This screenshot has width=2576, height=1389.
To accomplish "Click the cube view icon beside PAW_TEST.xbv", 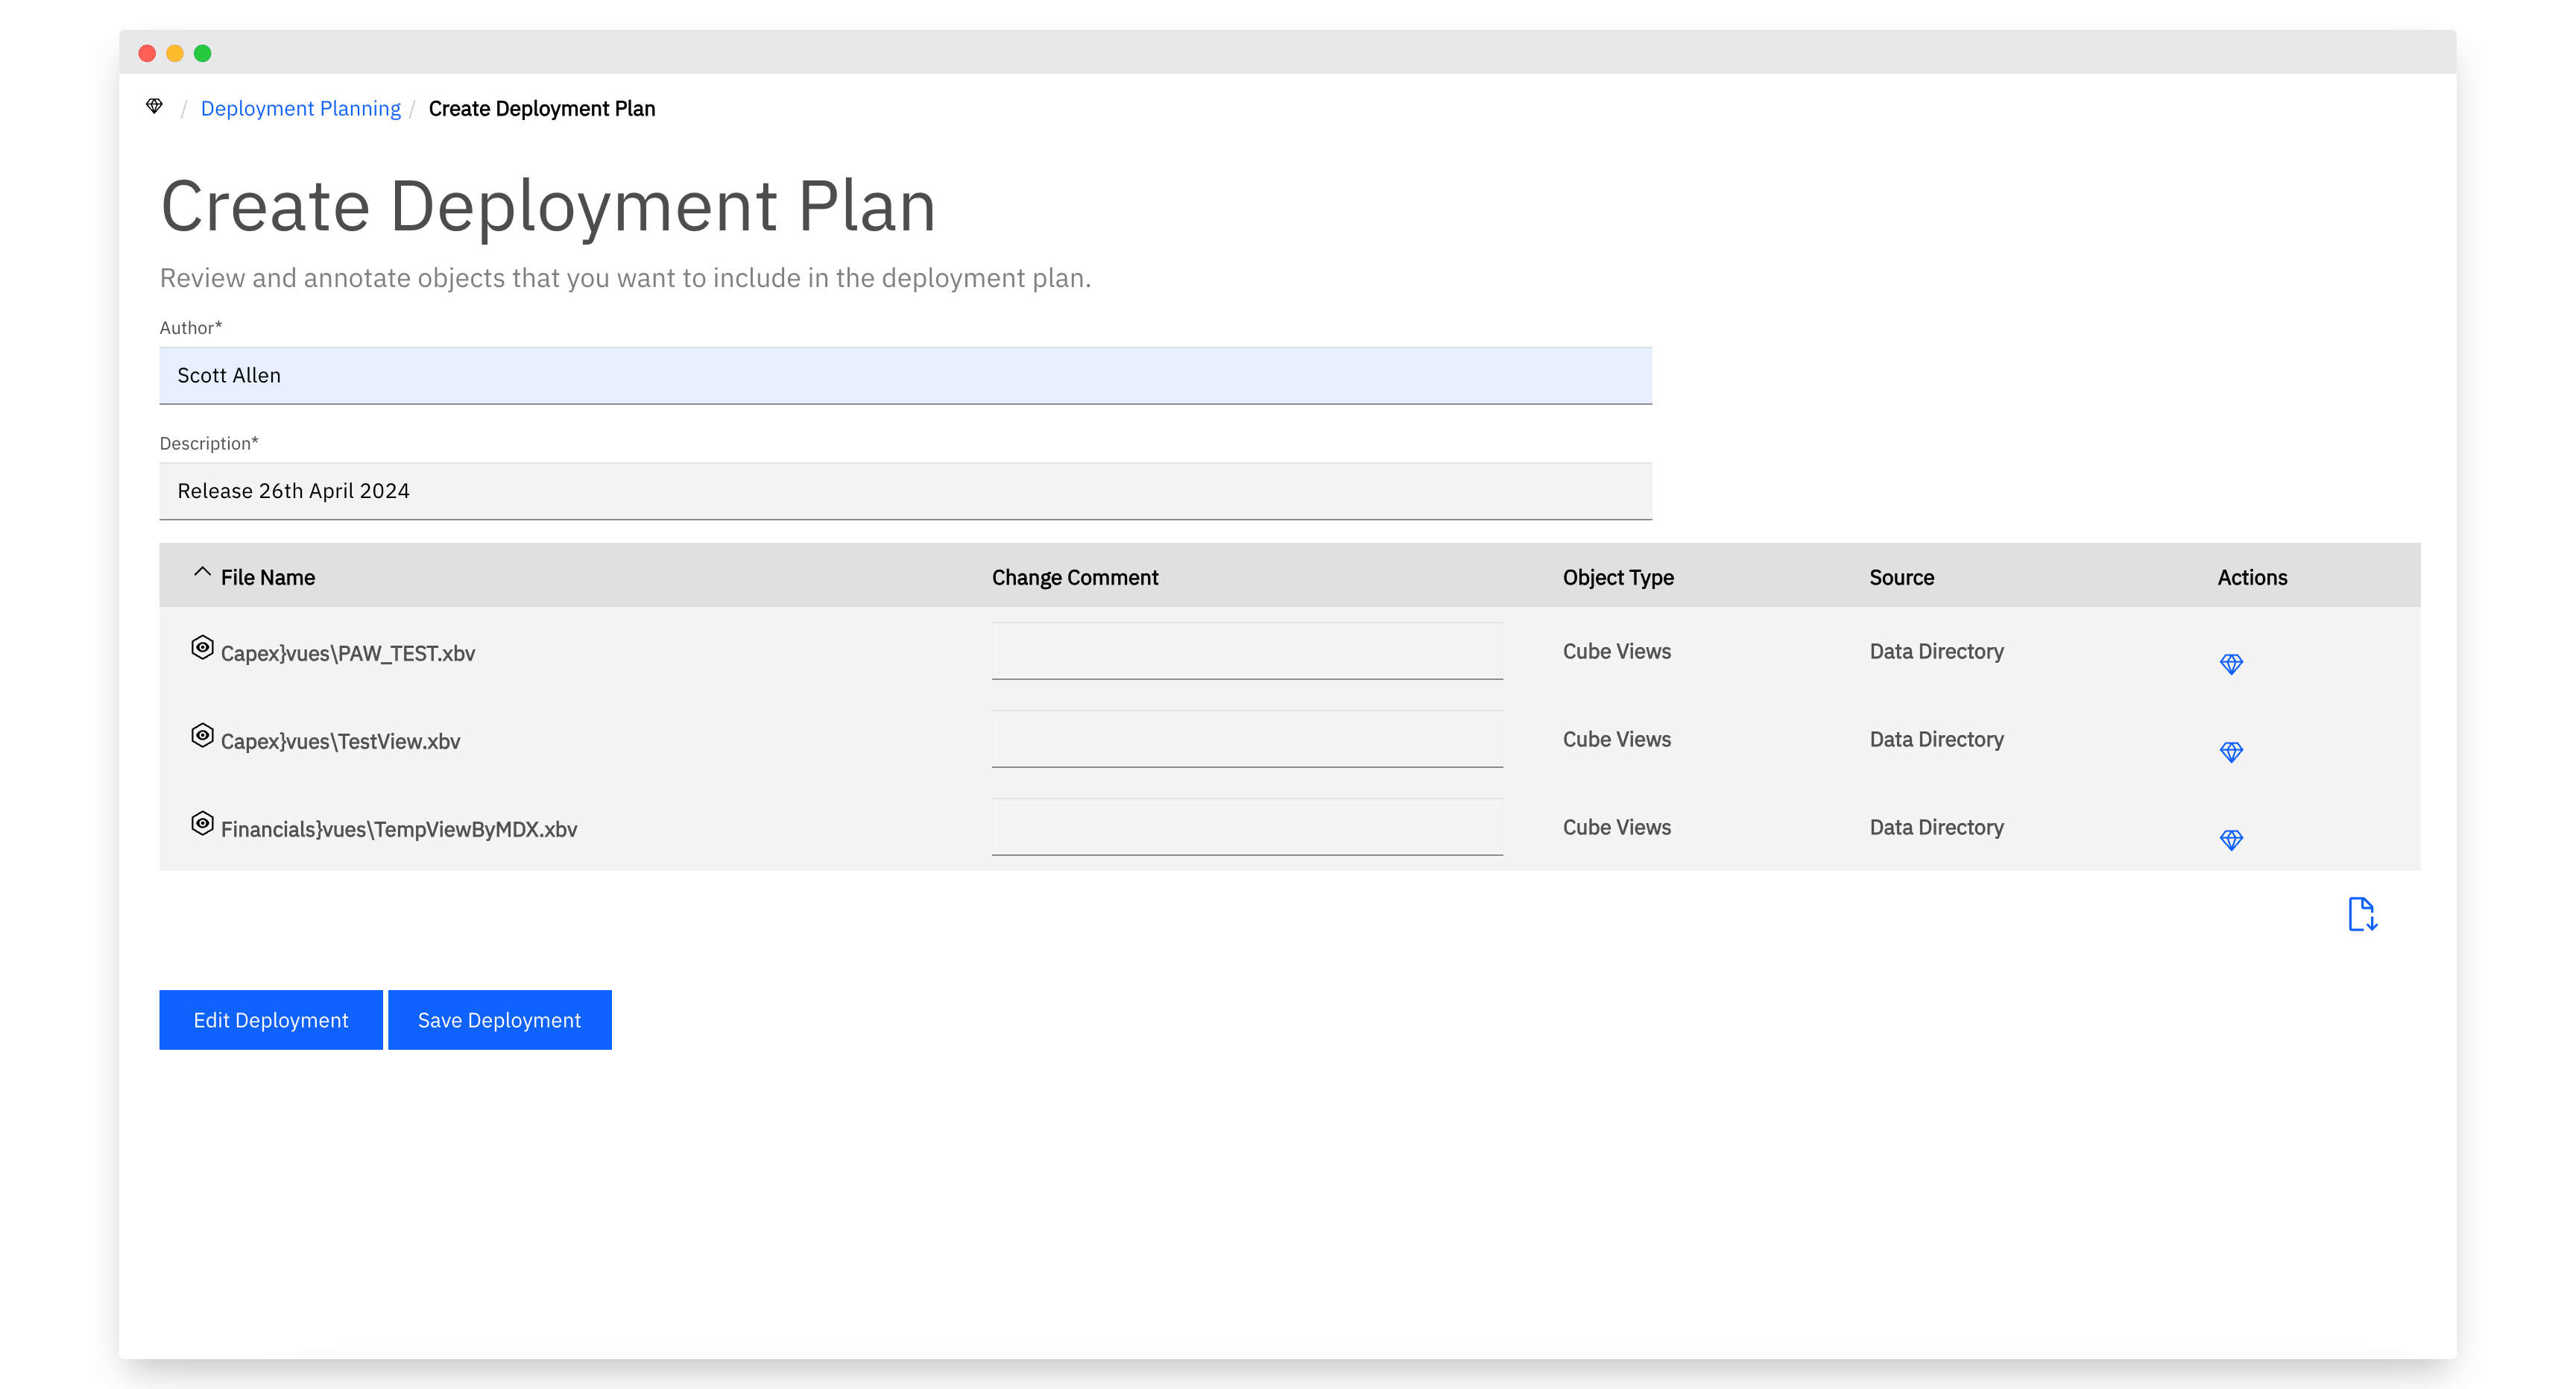I will pyautogui.click(x=202, y=648).
